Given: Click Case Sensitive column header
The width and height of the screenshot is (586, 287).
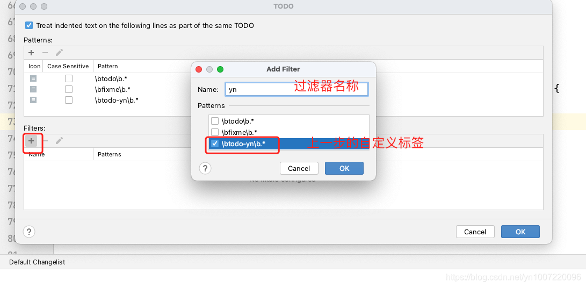Looking at the screenshot, I should point(68,66).
